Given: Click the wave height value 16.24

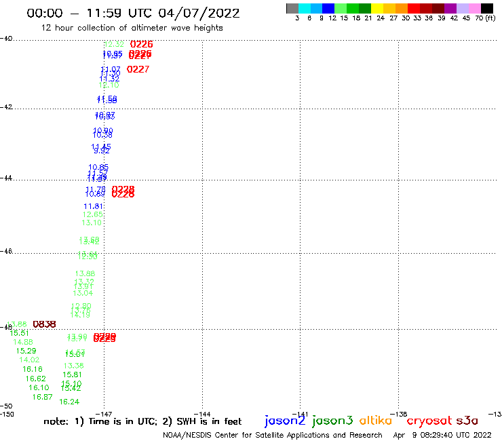Looking at the screenshot, I should (x=69, y=402).
